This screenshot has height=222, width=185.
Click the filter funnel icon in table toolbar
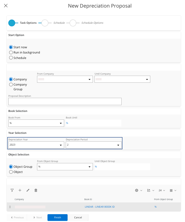pos(12,190)
